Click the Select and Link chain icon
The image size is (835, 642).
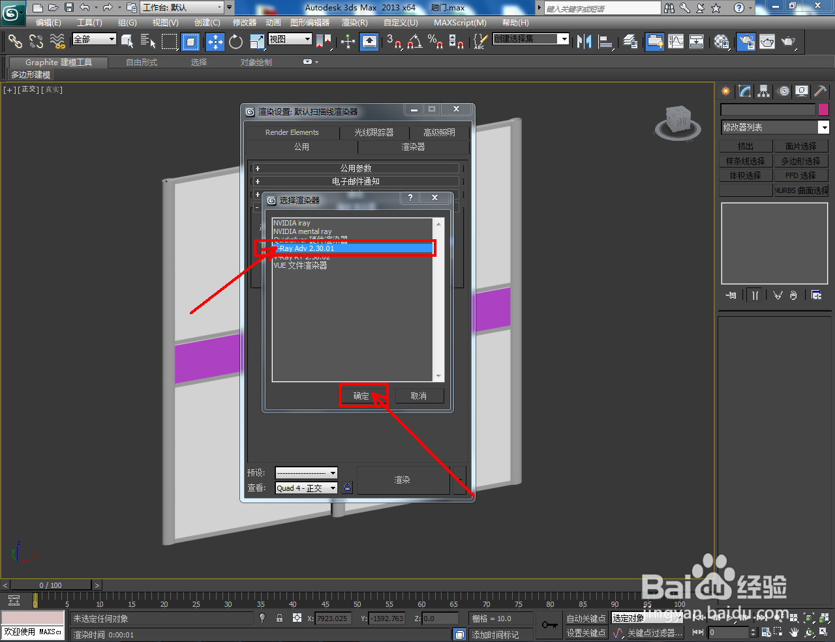click(x=15, y=42)
